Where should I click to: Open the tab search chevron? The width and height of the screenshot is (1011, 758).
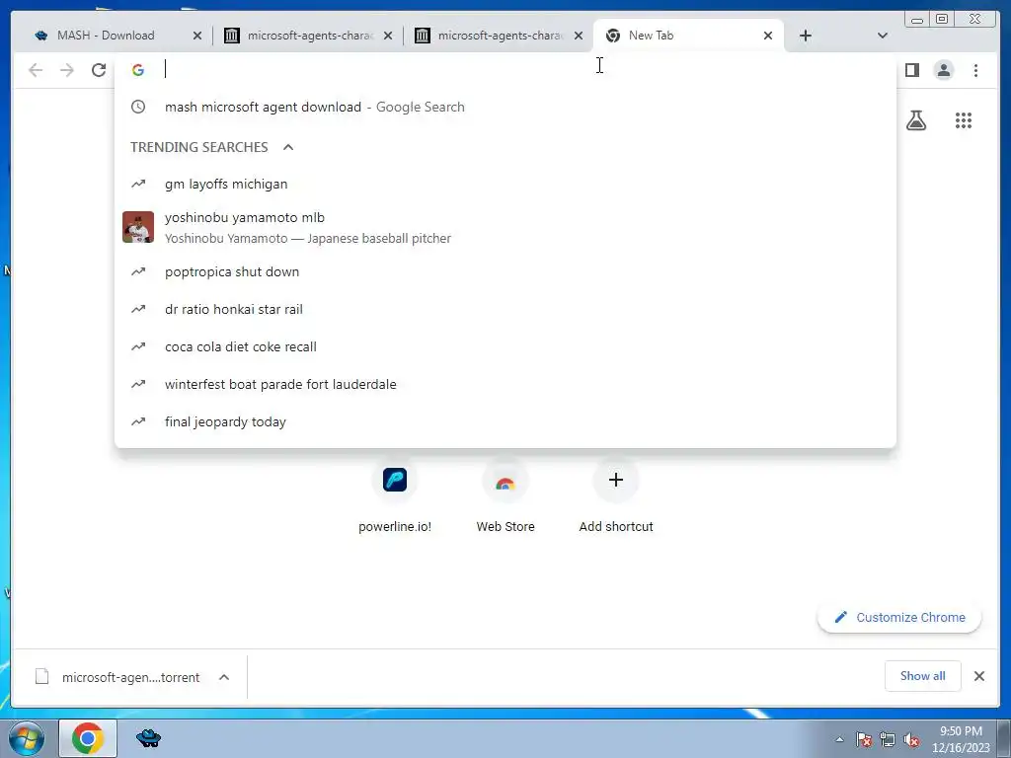coord(882,36)
